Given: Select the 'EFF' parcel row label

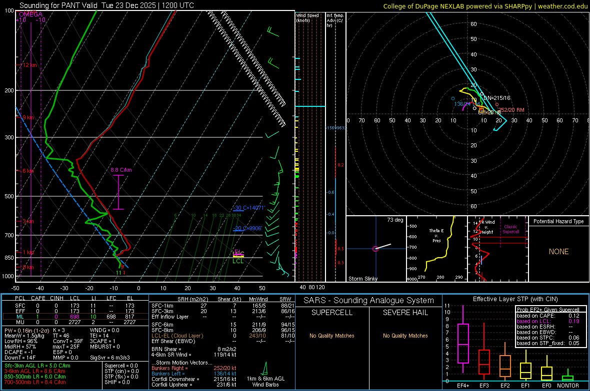Looking at the screenshot, I should [x=20, y=311].
